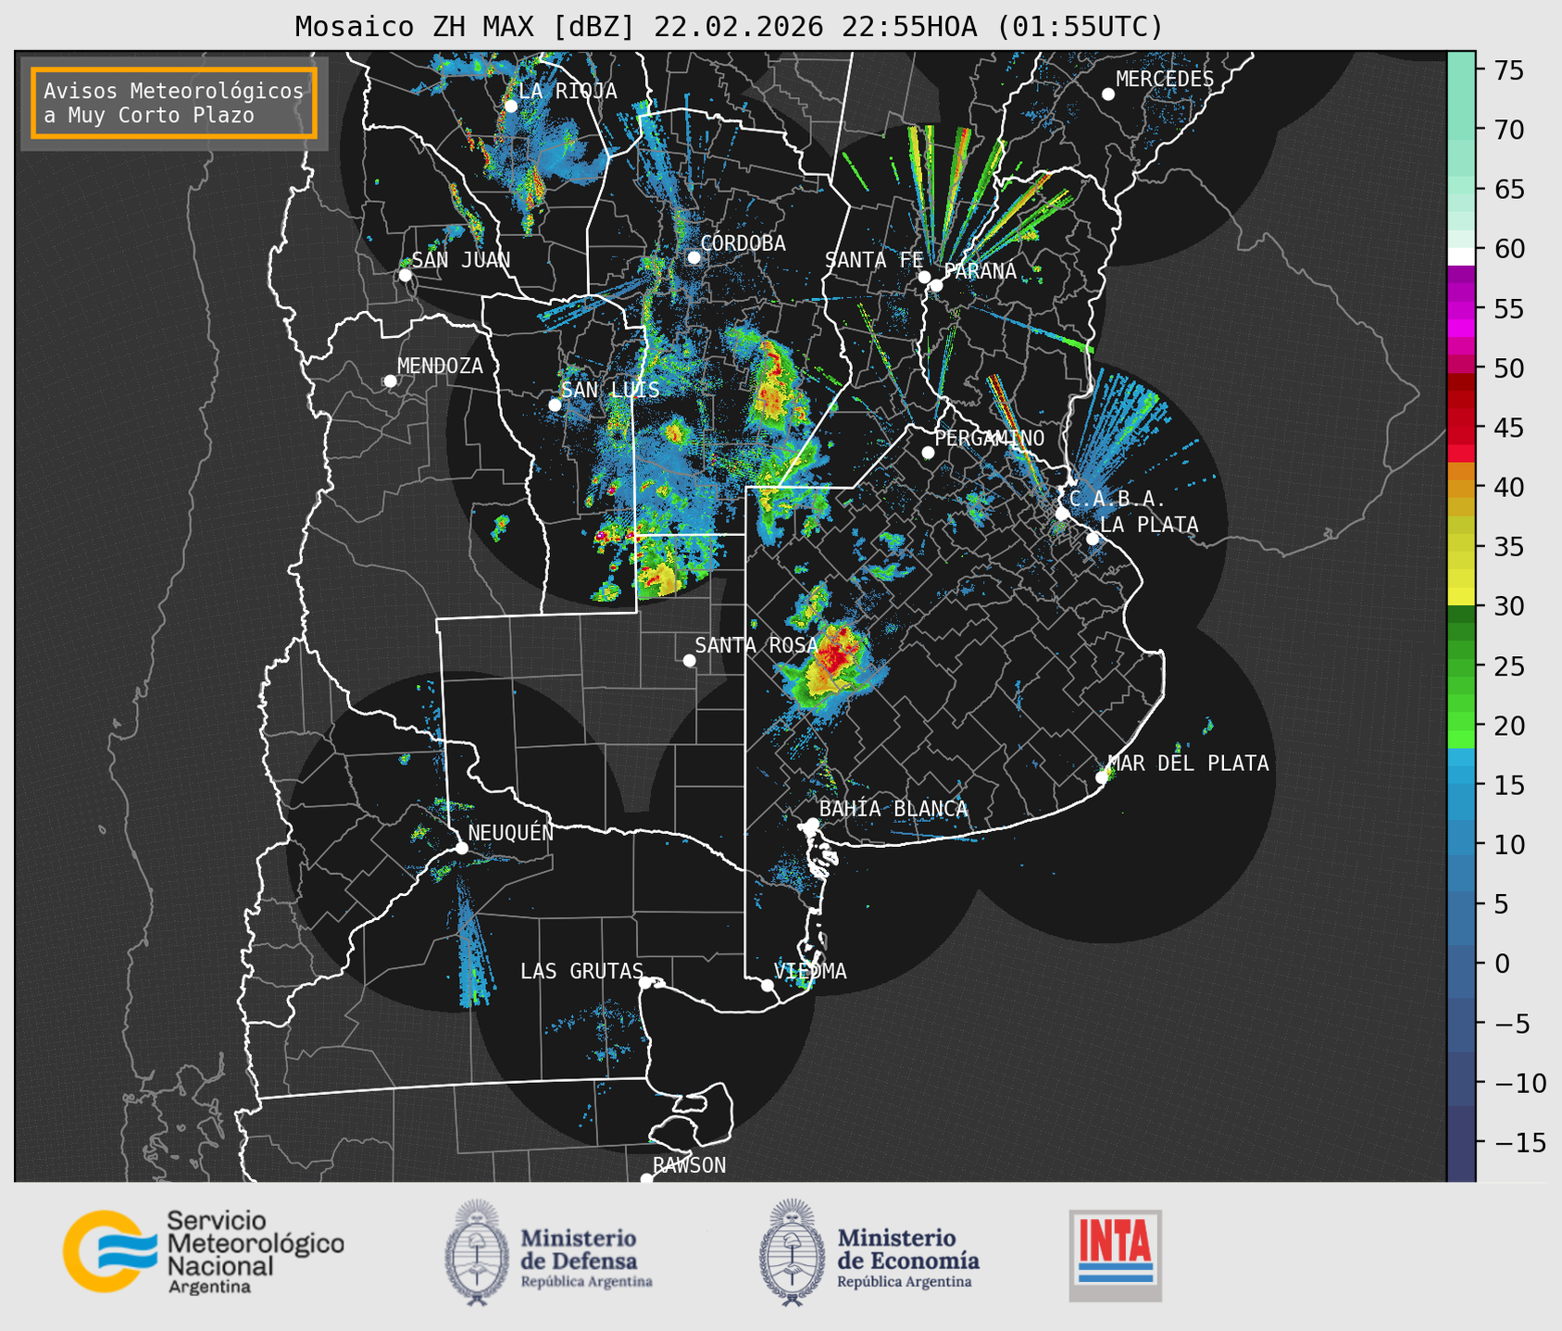Click the Paraná city marker dot
Viewport: 1562px width, 1331px height.
click(936, 285)
